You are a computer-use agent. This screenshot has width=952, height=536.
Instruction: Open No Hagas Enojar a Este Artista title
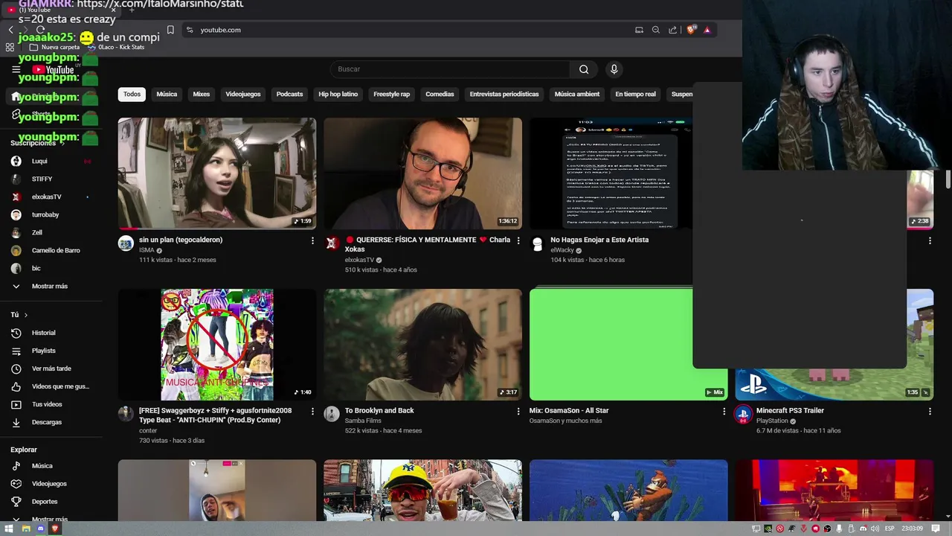pyautogui.click(x=599, y=240)
